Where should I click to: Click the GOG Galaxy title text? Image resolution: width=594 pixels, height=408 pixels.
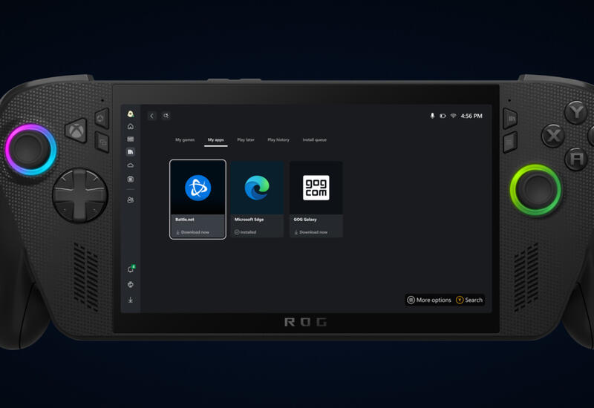click(305, 220)
